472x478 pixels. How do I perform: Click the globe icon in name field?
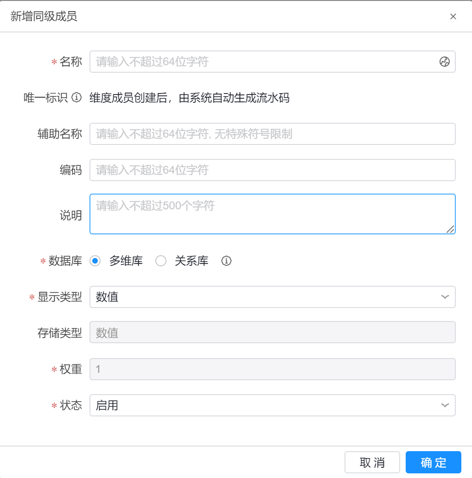click(x=444, y=62)
